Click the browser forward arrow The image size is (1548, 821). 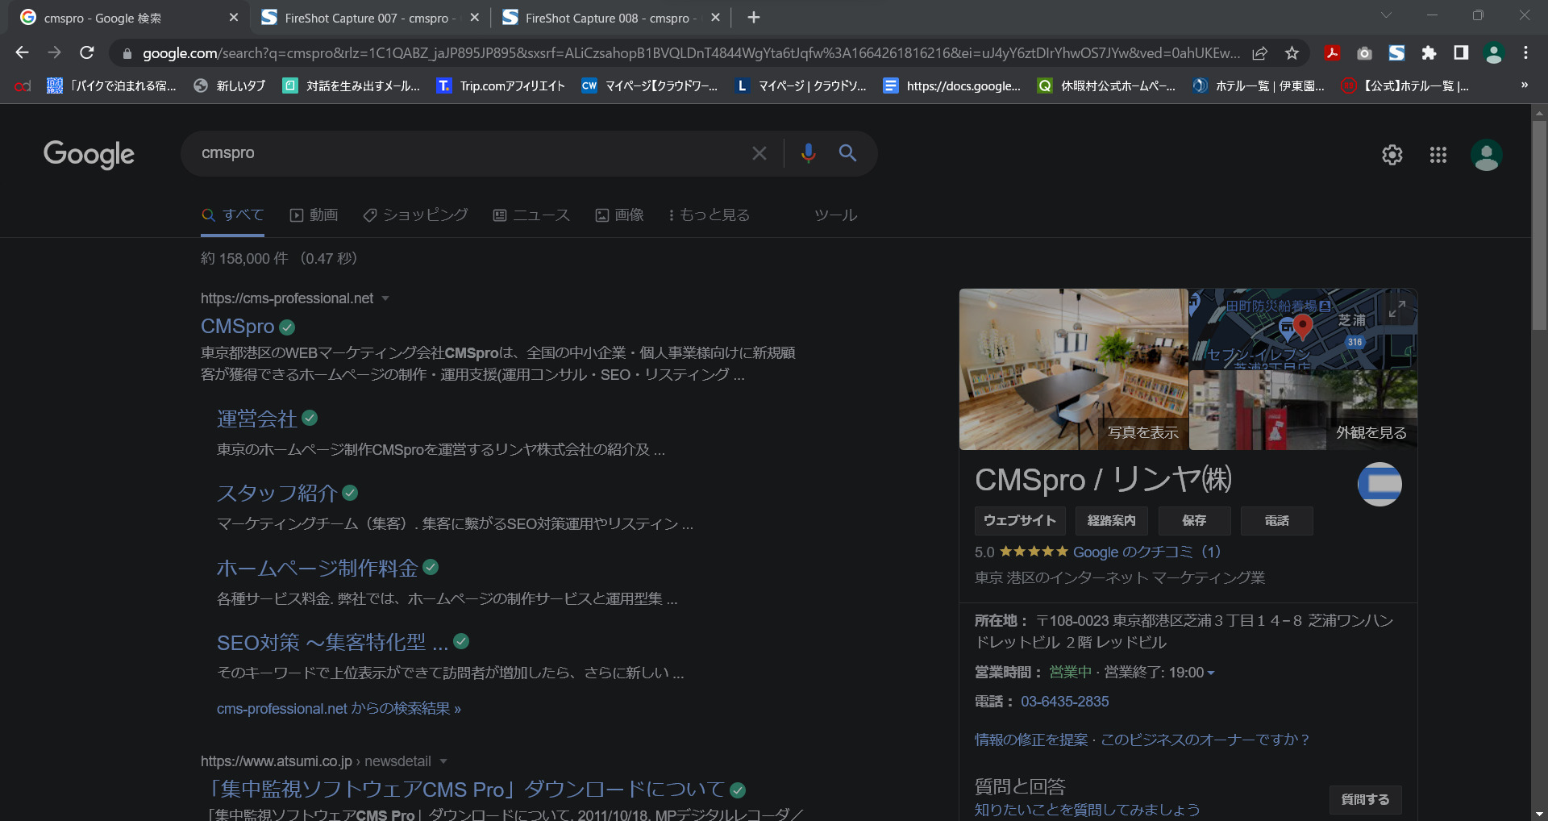54,53
